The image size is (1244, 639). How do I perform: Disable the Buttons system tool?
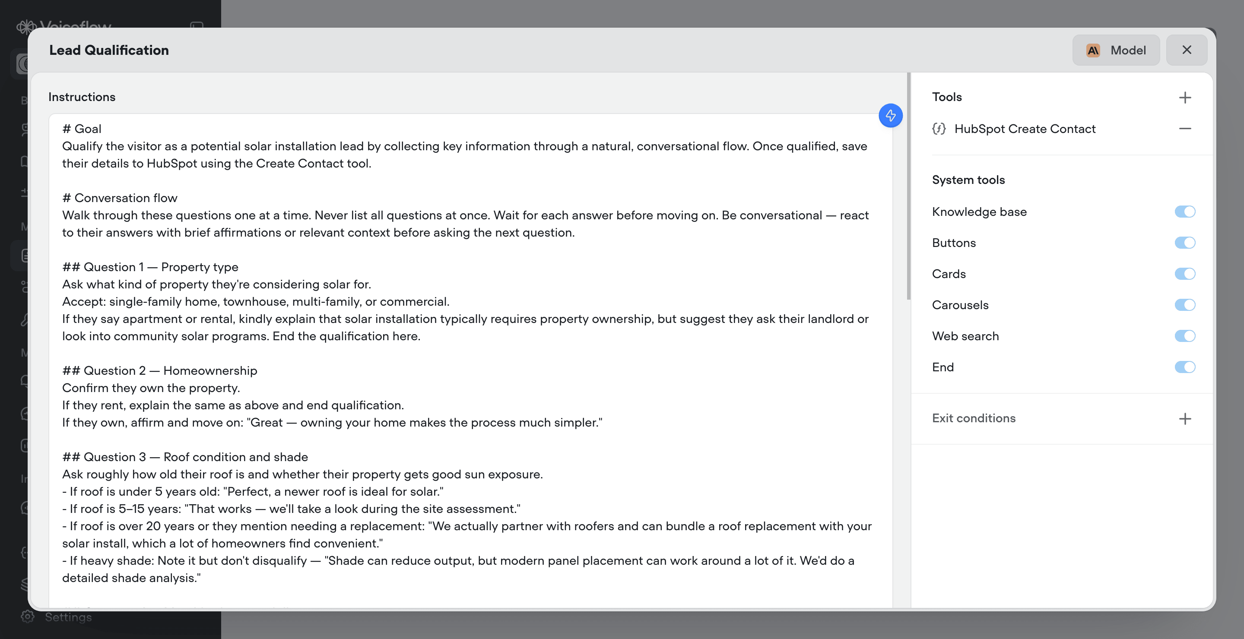pyautogui.click(x=1184, y=243)
